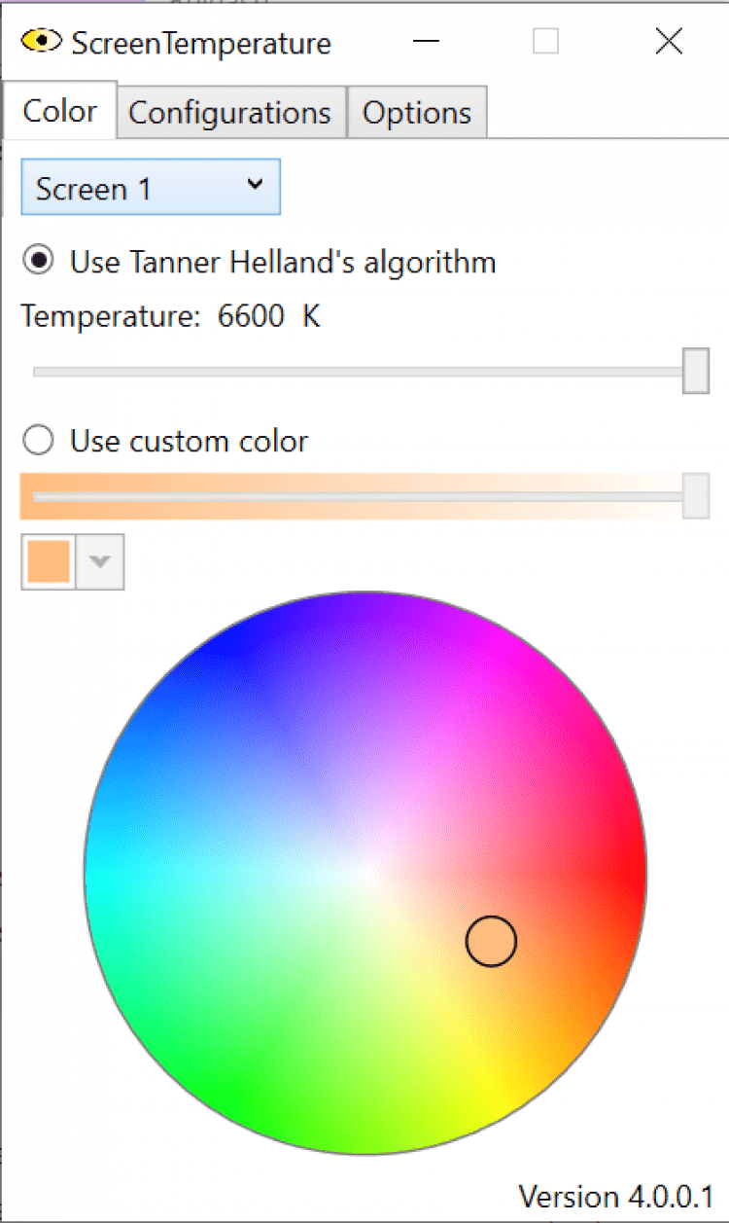
Task: Click the white center of the color wheel
Action: pos(365,873)
